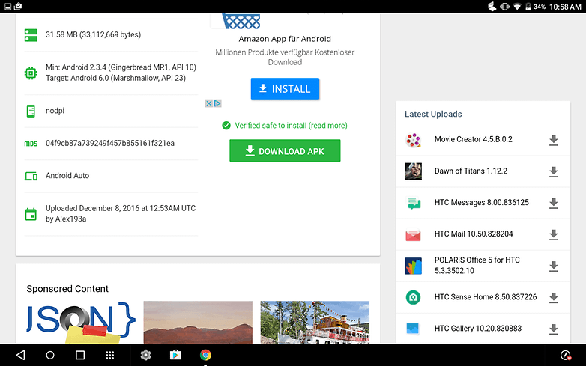Screen dimensions: 586x366
Task: Open the Movie Creator app icon
Action: 414,140
